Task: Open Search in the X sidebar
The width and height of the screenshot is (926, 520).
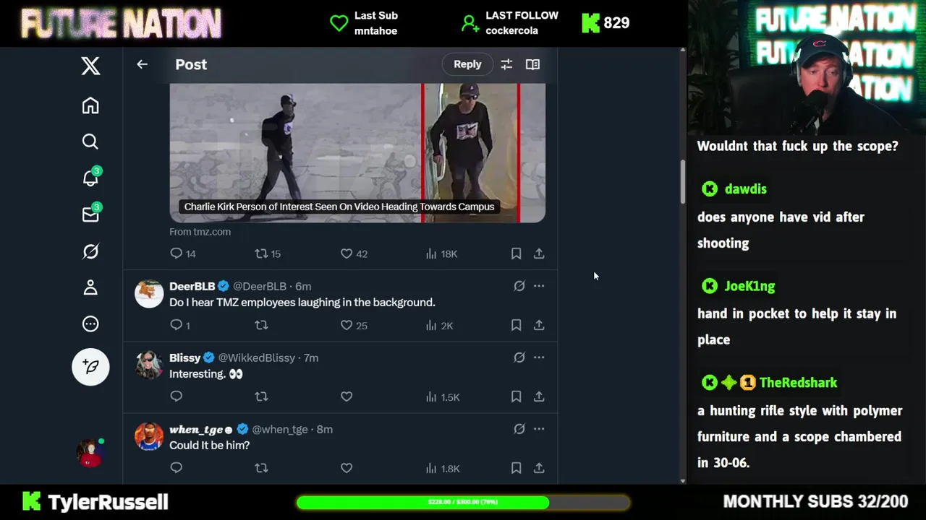Action: click(90, 142)
